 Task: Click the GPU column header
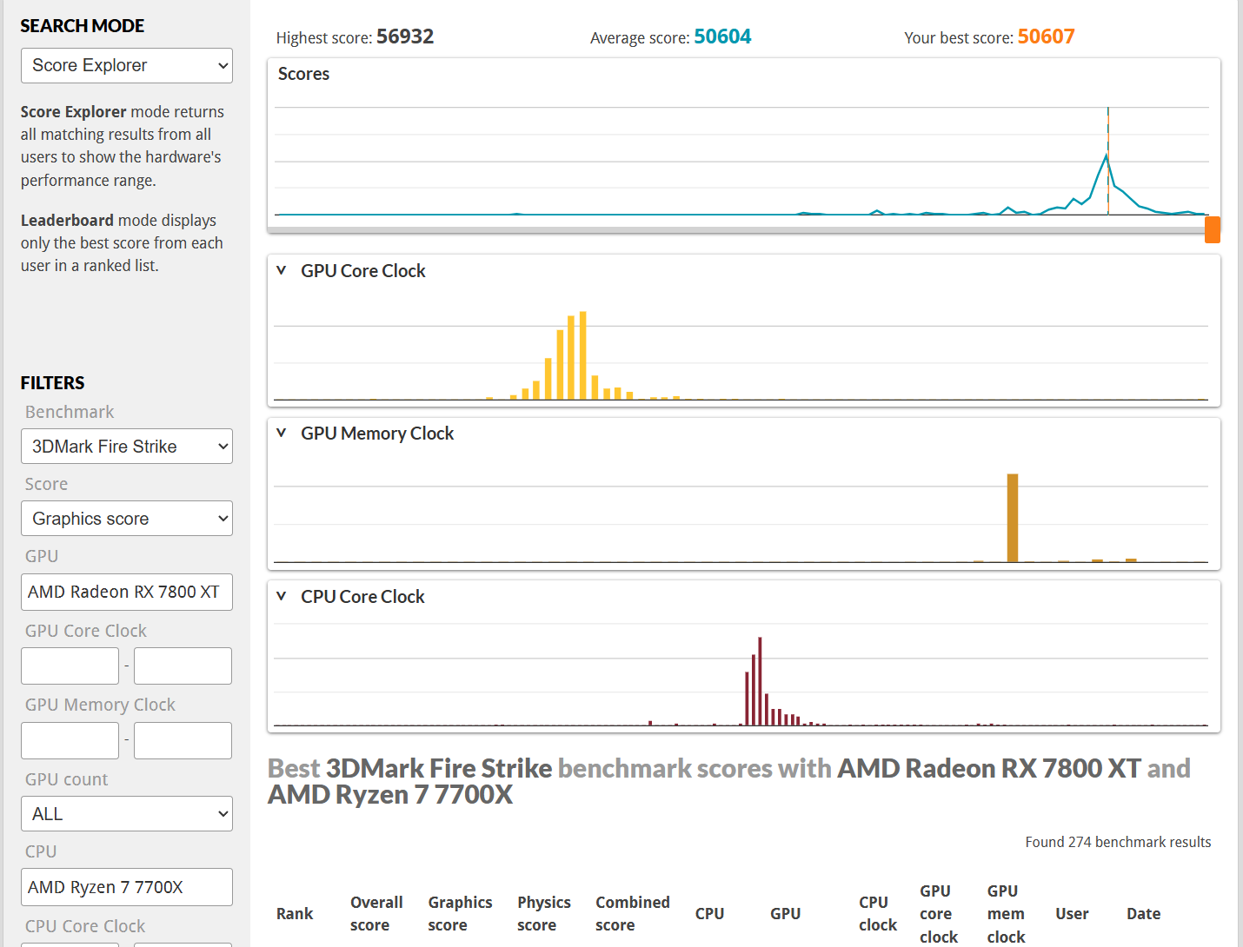[x=785, y=914]
